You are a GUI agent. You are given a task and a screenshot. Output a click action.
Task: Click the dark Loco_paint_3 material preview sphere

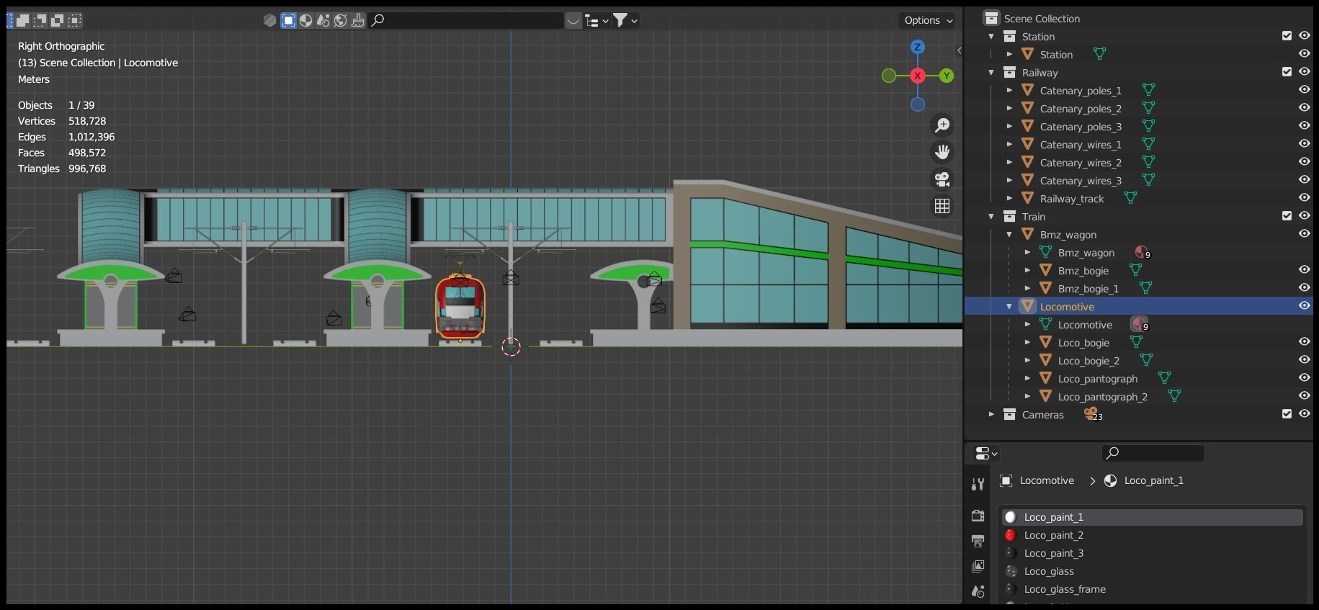[1011, 553]
